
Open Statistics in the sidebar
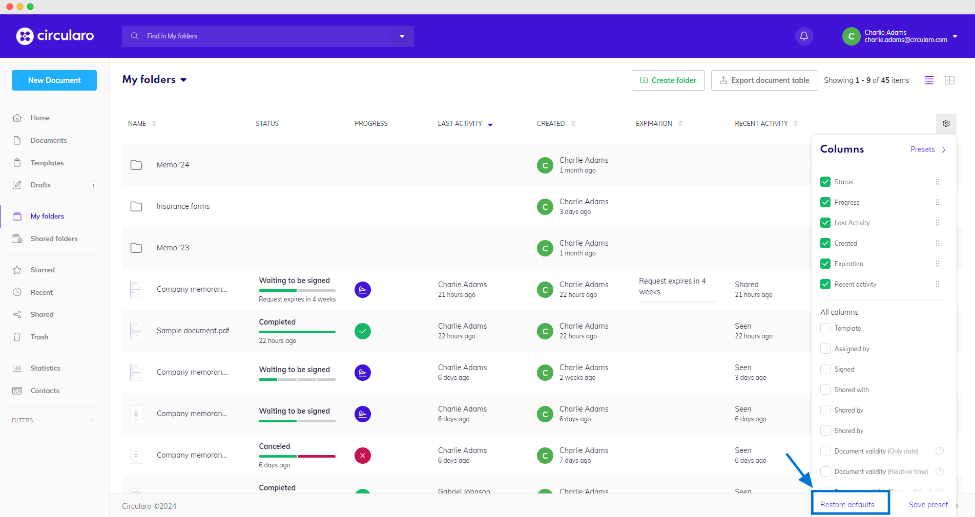click(45, 368)
